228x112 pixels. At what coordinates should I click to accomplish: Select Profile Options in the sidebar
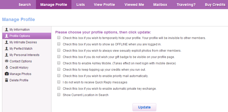pyautogui.click(x=27, y=36)
